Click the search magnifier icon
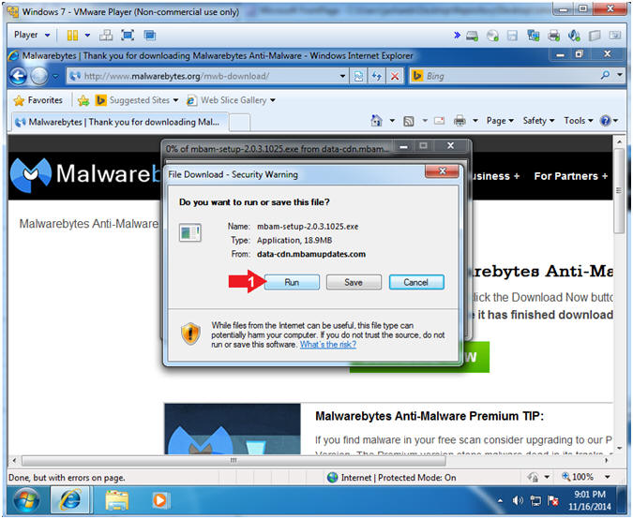 click(x=605, y=75)
